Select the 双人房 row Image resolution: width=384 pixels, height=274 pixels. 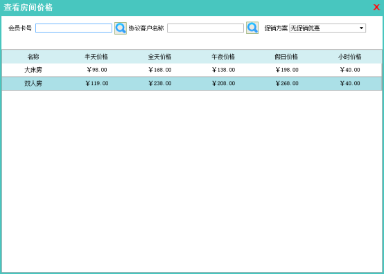click(x=192, y=83)
